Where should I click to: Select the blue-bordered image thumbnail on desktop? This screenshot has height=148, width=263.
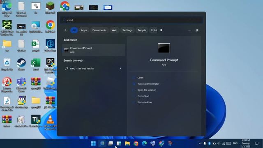pos(108,7)
